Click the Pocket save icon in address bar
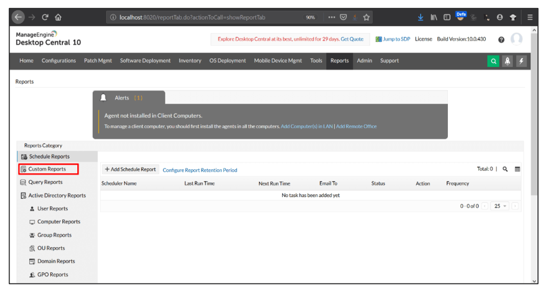546x293 pixels. [x=343, y=17]
